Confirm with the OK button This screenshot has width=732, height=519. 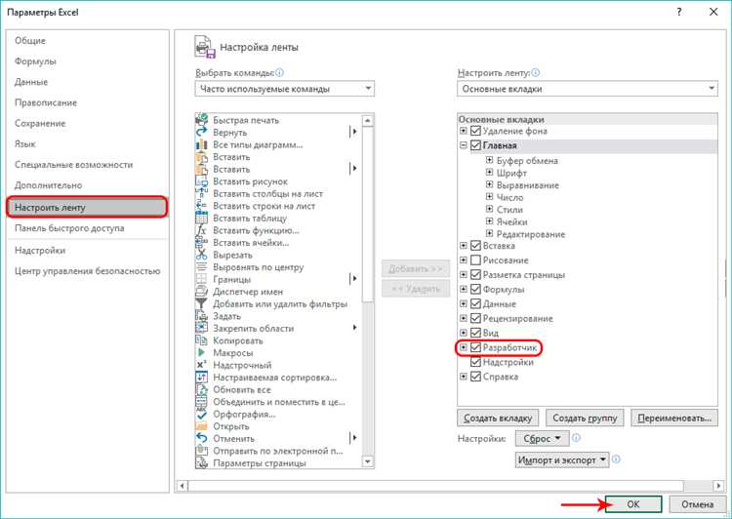click(x=633, y=504)
